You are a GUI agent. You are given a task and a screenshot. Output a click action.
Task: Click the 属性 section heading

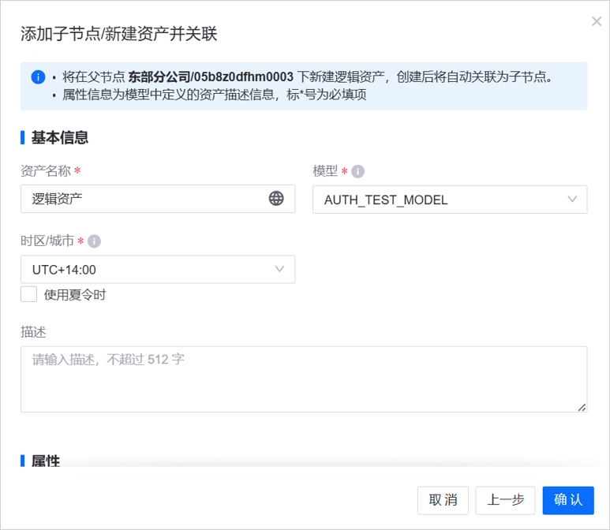pyautogui.click(x=46, y=461)
